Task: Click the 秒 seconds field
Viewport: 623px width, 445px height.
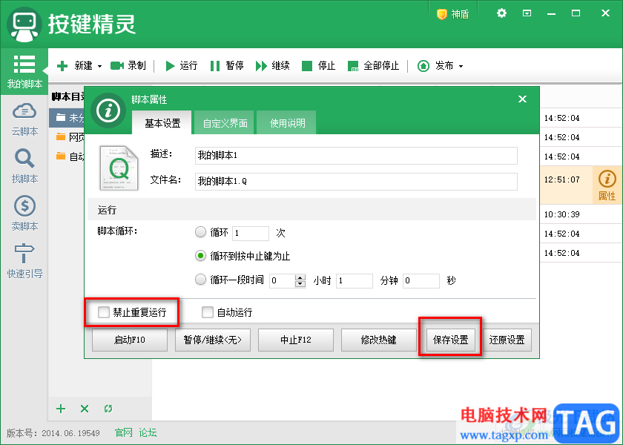Action: click(421, 280)
